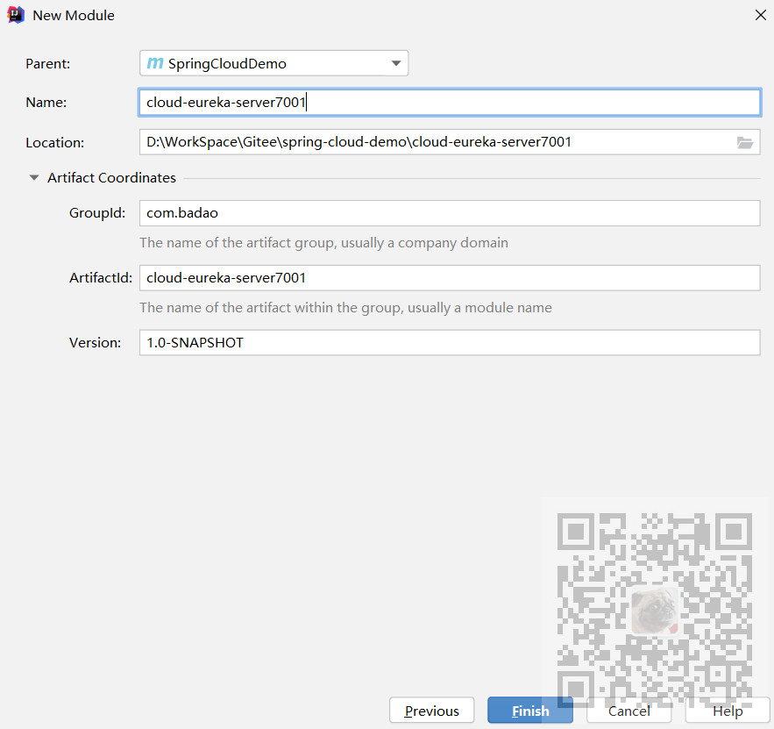Focus the GroupId text field

point(449,213)
